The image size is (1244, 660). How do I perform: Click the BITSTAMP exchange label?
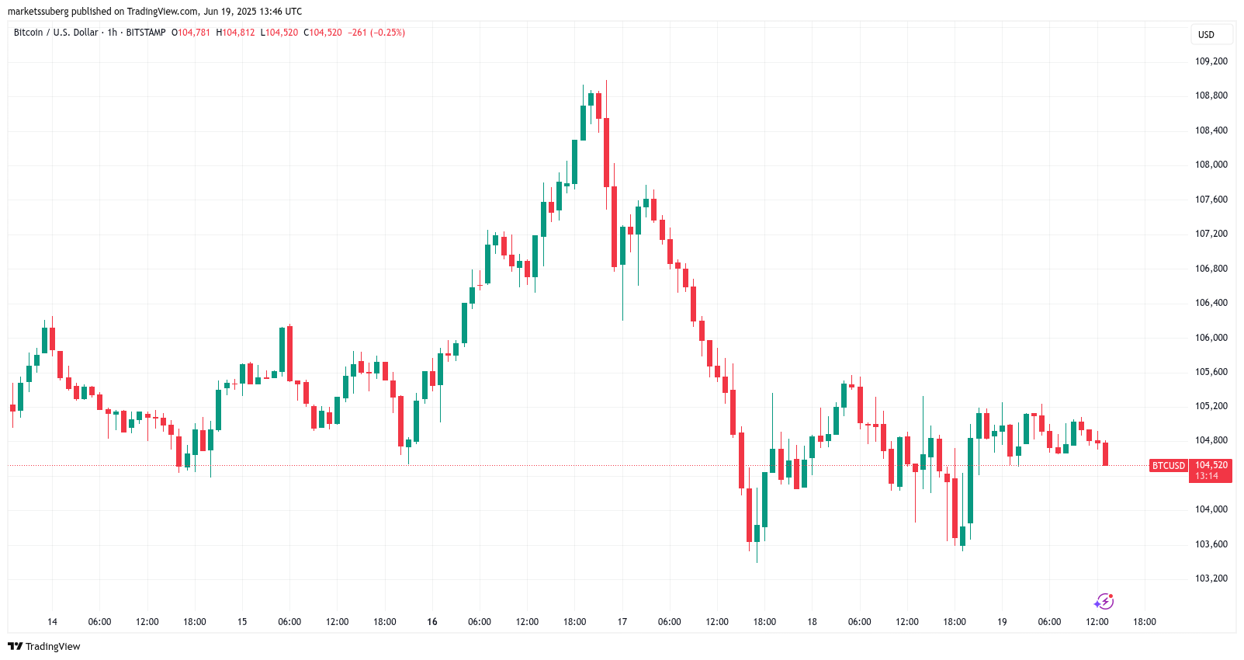click(x=146, y=33)
